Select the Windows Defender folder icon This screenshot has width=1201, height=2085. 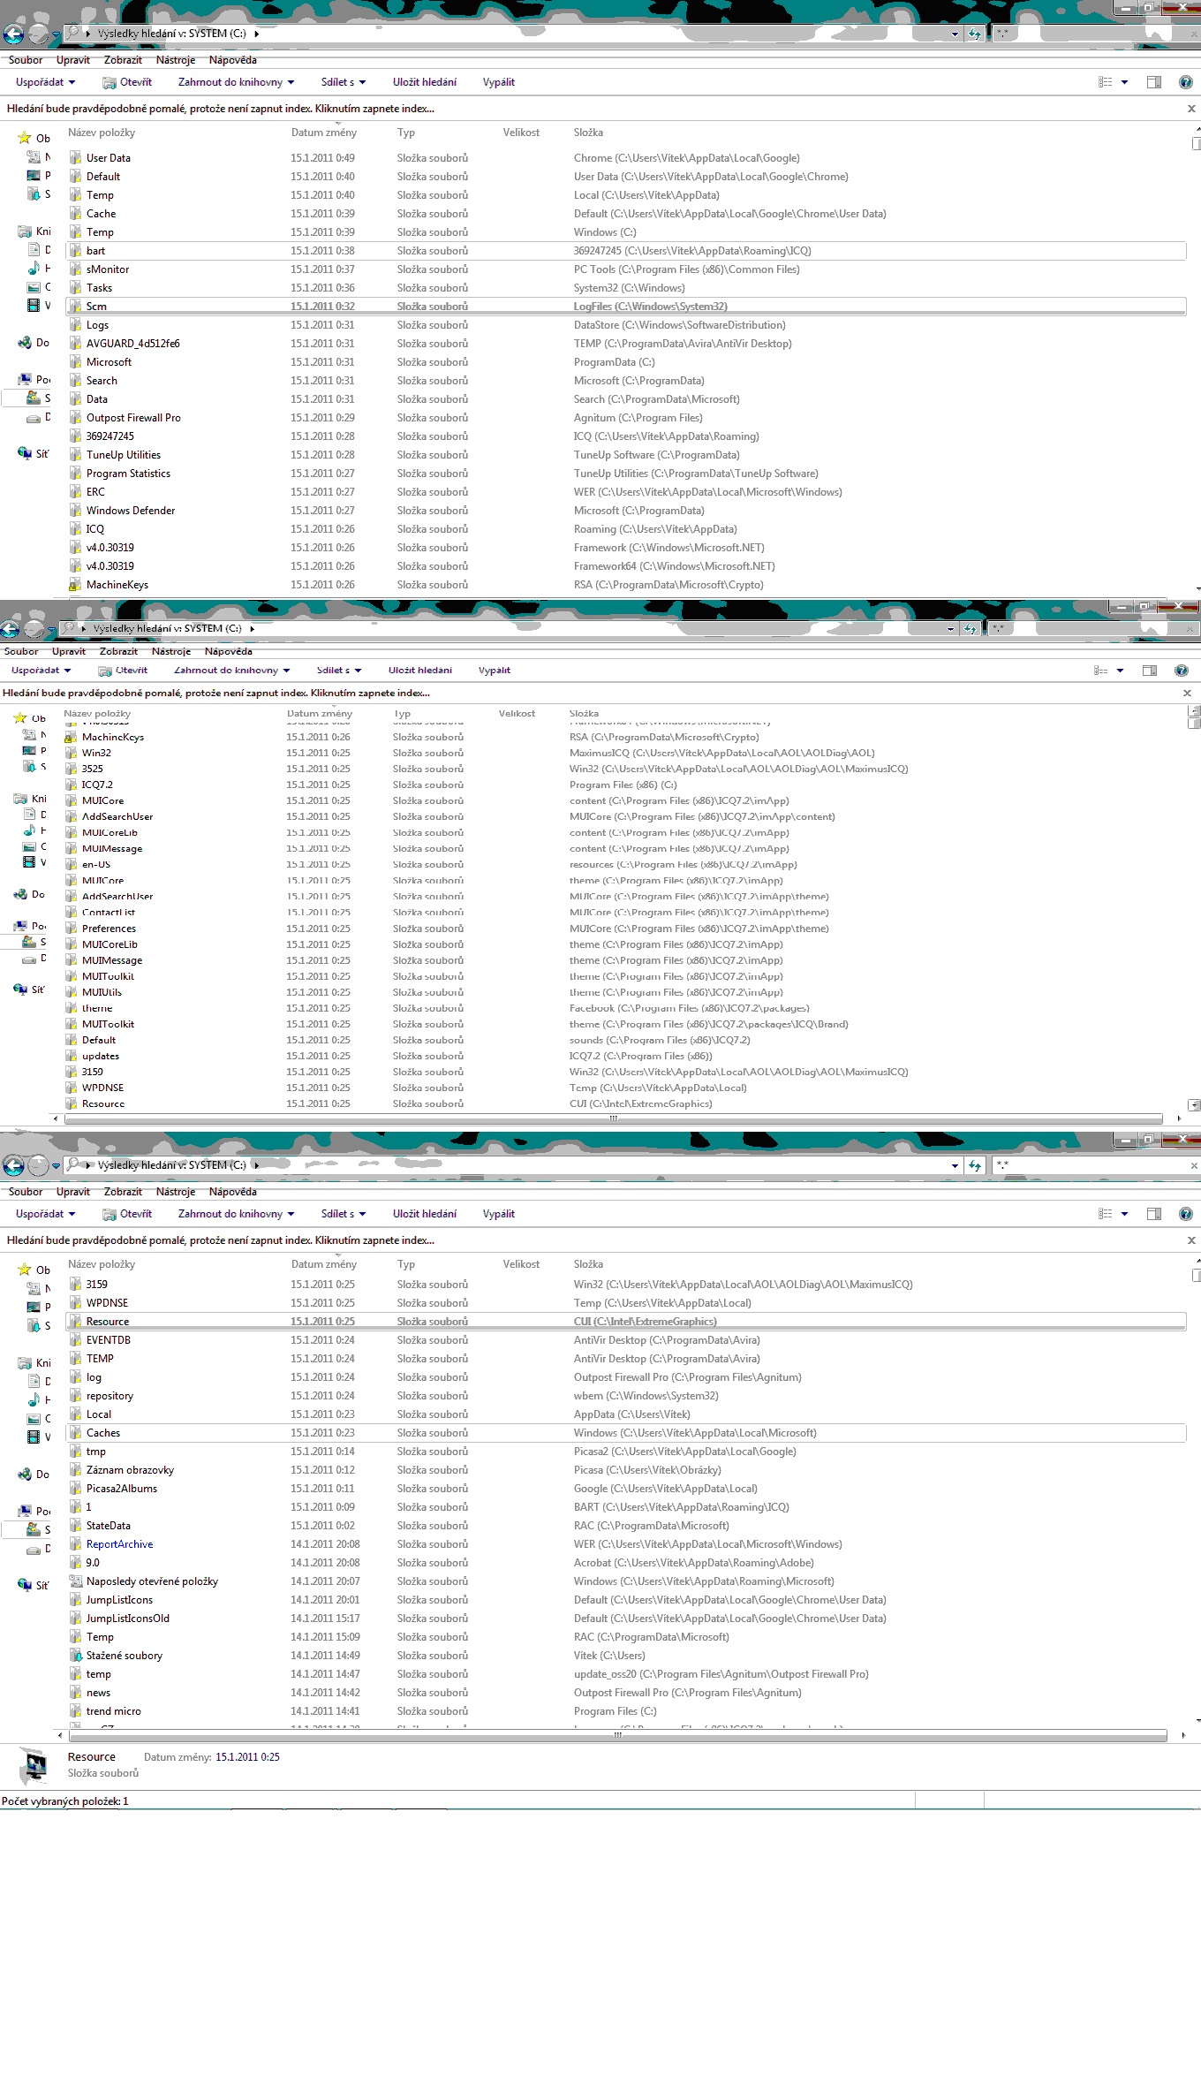pos(76,511)
